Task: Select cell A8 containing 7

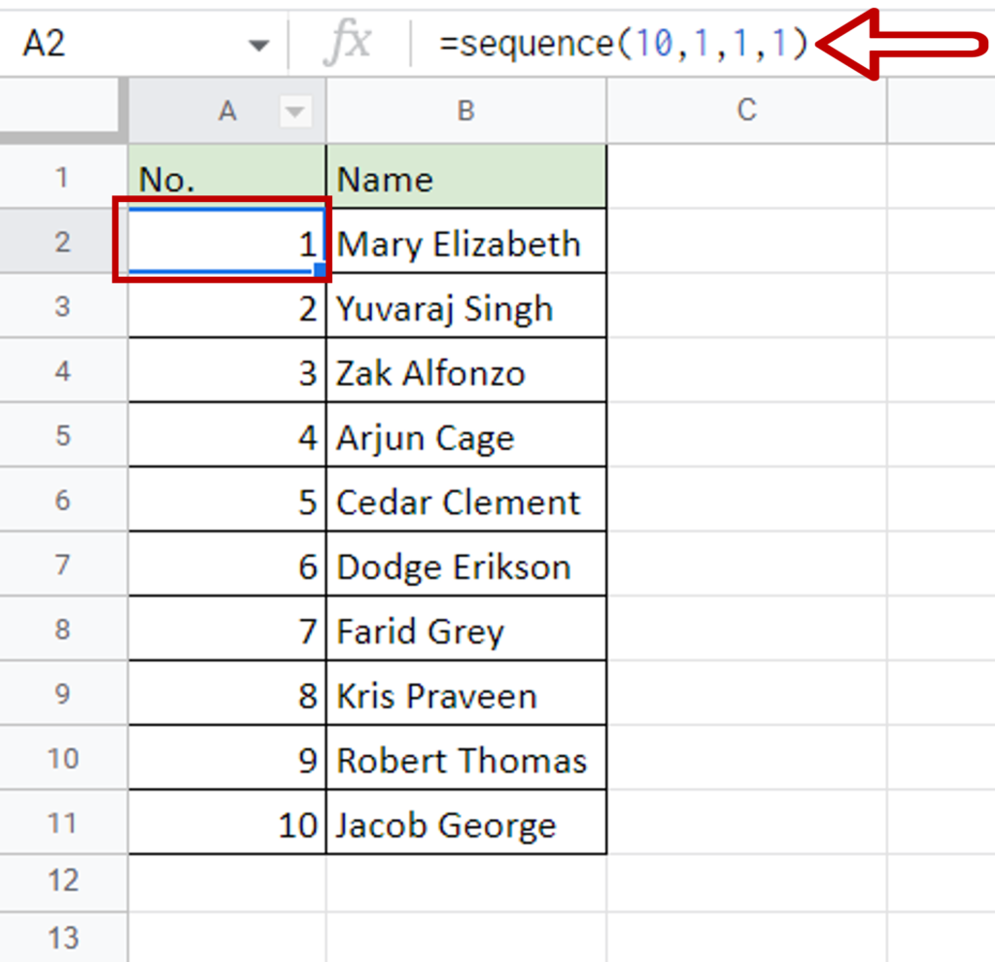Action: click(x=227, y=629)
